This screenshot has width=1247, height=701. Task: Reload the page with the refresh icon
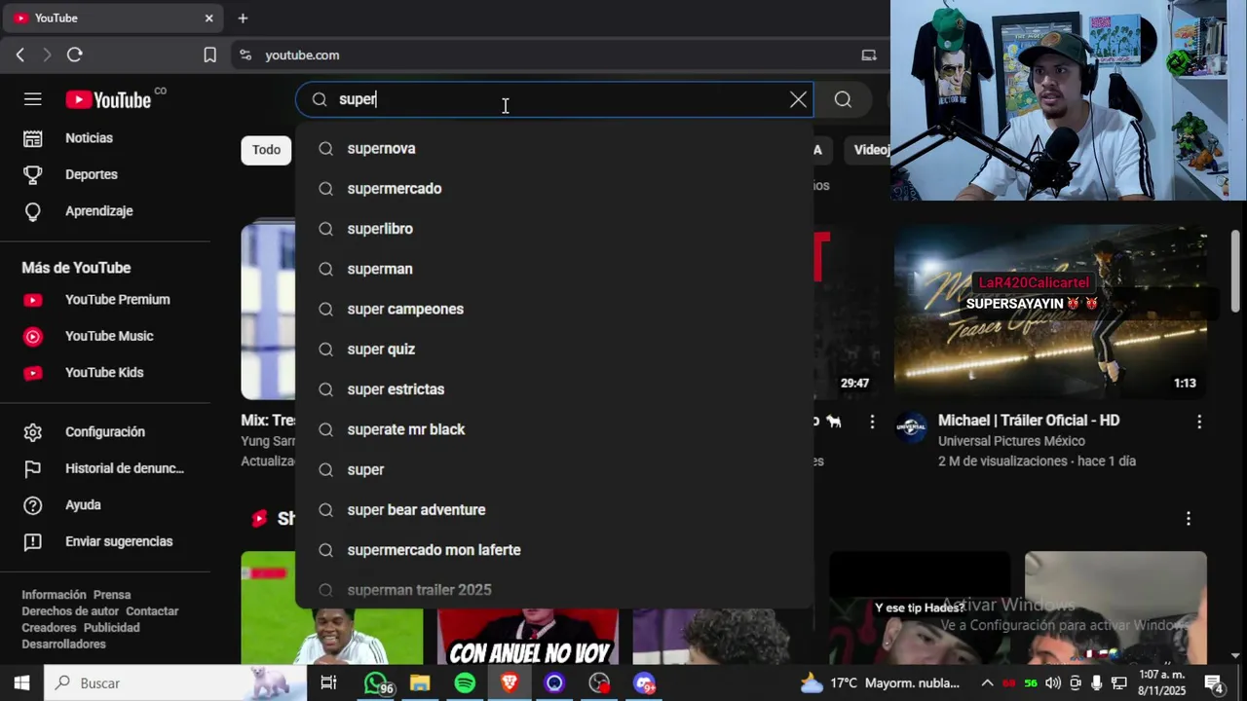pos(74,55)
